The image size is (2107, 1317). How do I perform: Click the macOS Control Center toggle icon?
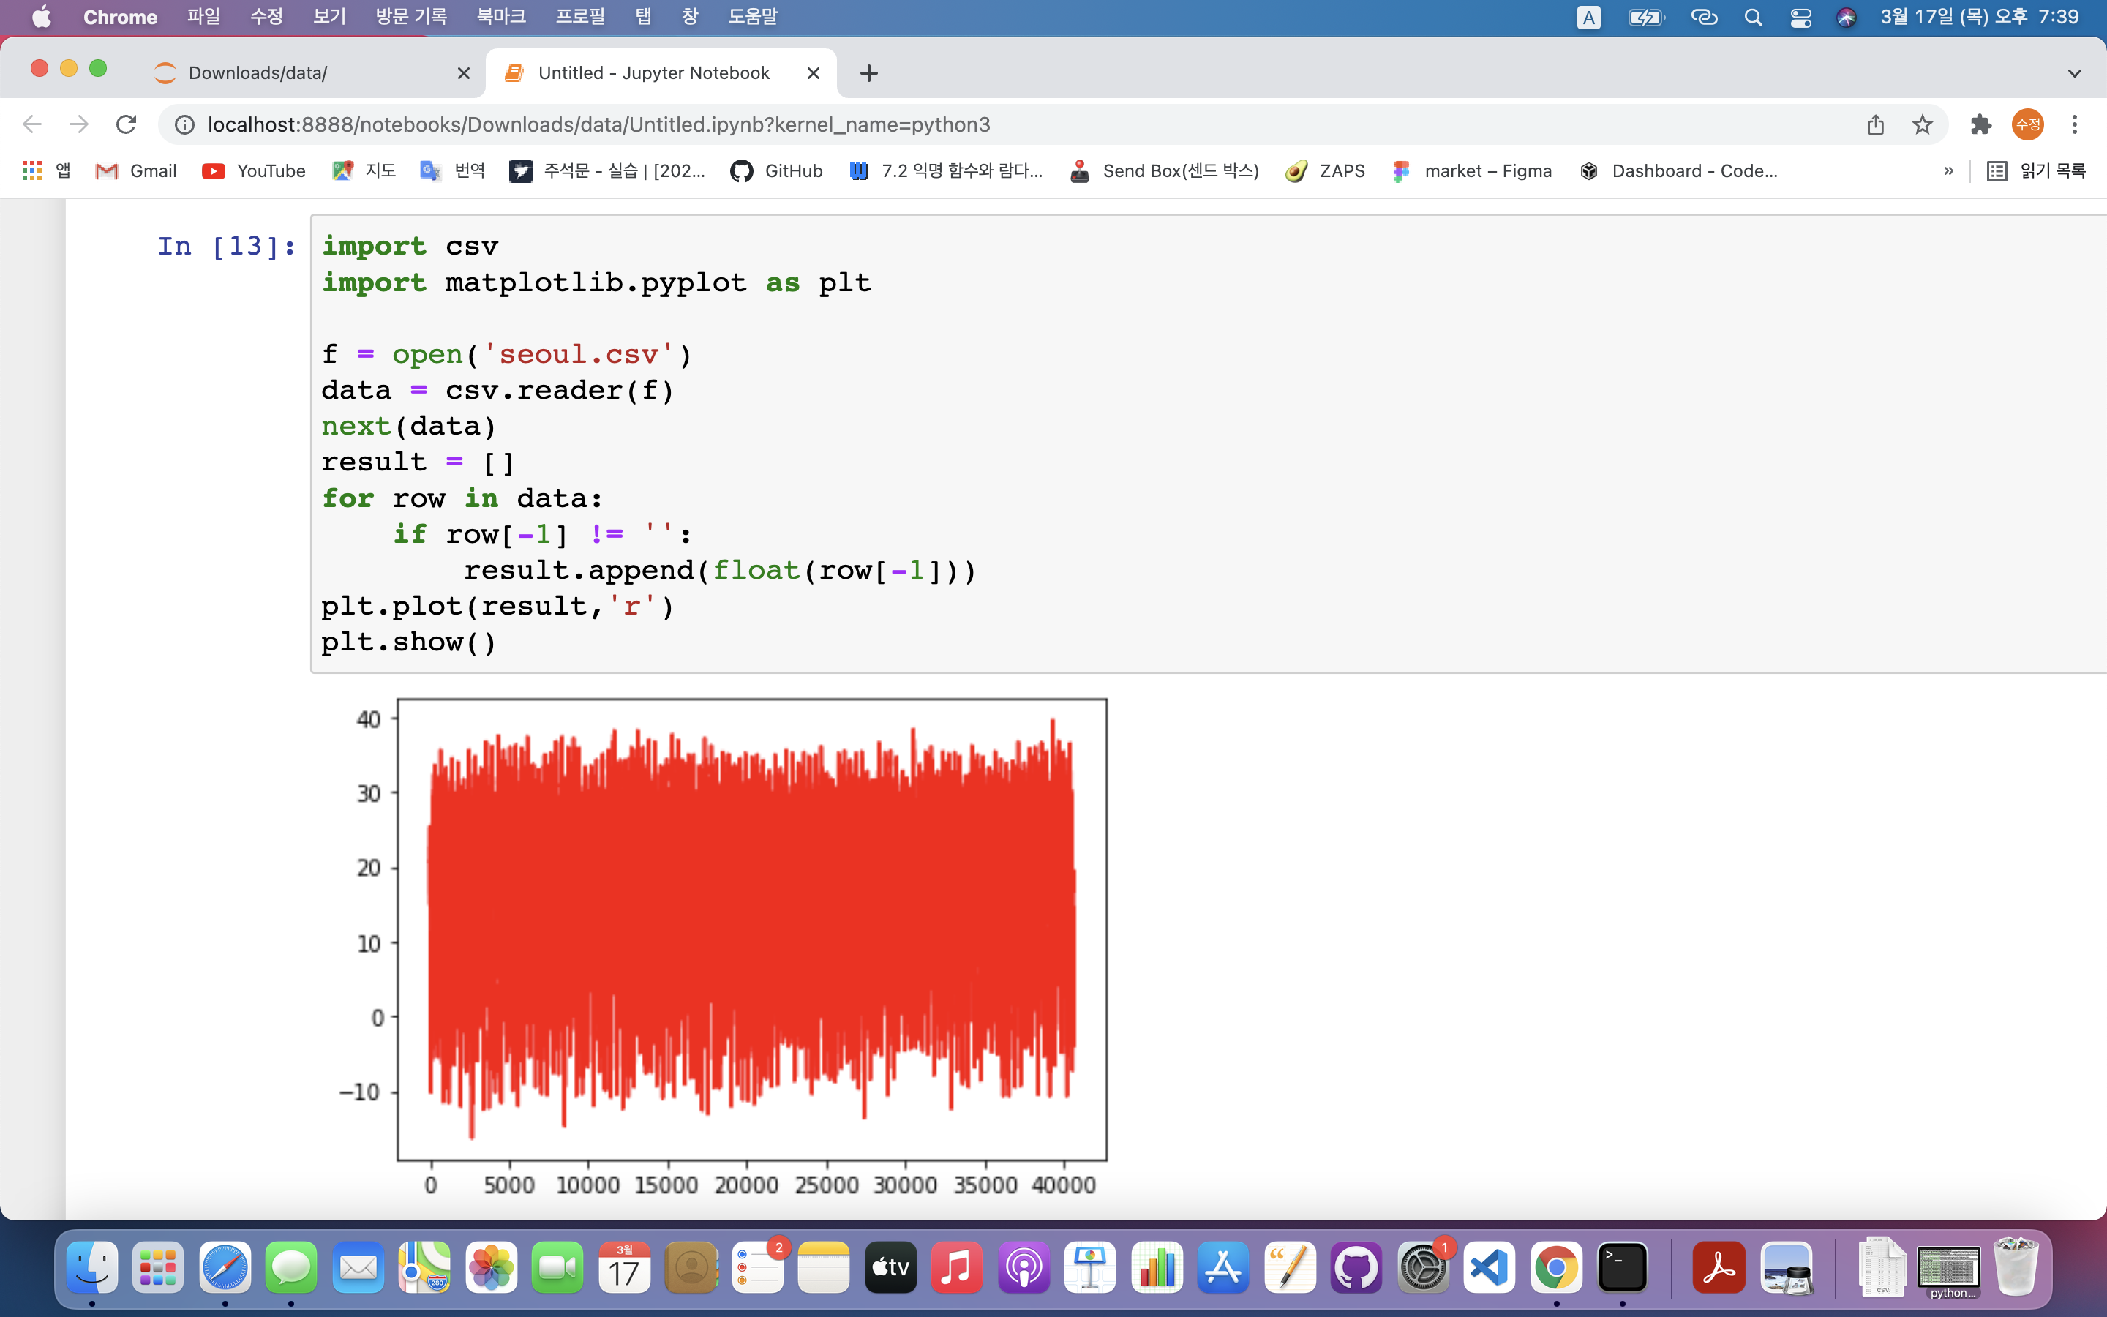tap(1800, 18)
